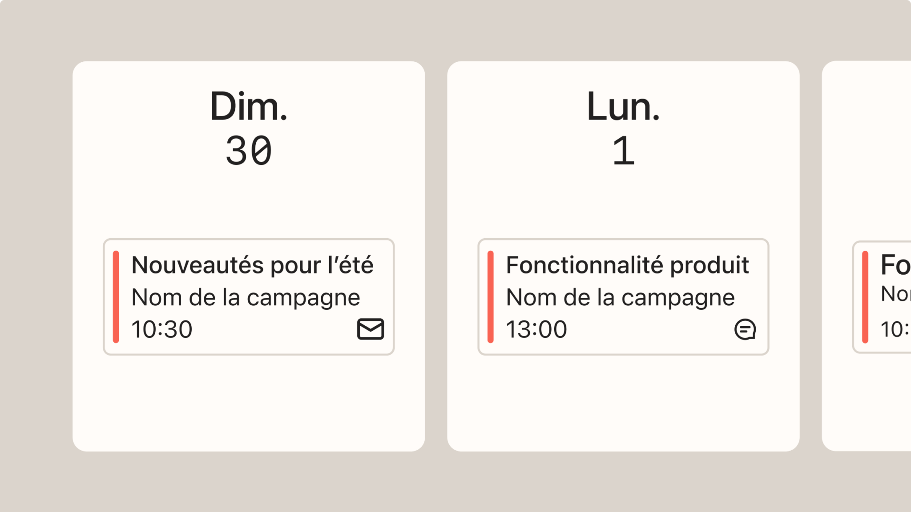Click the Nouveautés pour l'été title text
Image resolution: width=911 pixels, height=512 pixels.
(252, 265)
